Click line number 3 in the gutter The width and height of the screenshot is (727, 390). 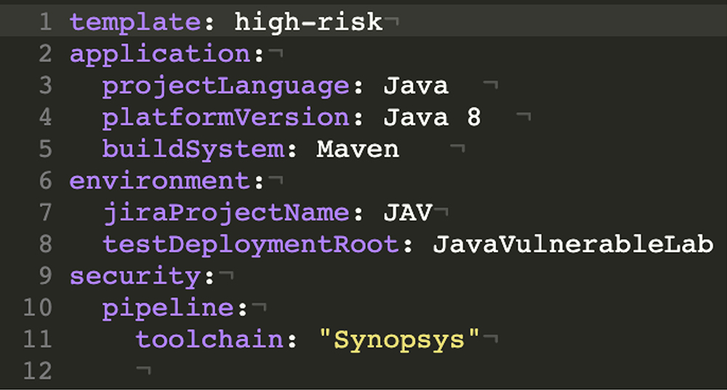click(x=45, y=86)
